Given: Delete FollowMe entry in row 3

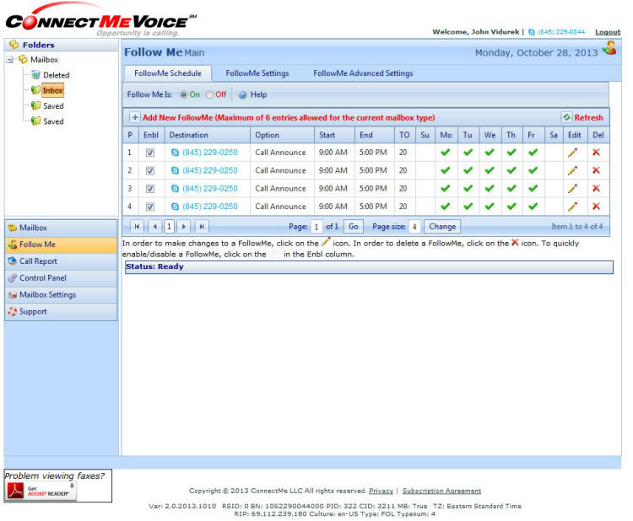Looking at the screenshot, I should click(596, 188).
